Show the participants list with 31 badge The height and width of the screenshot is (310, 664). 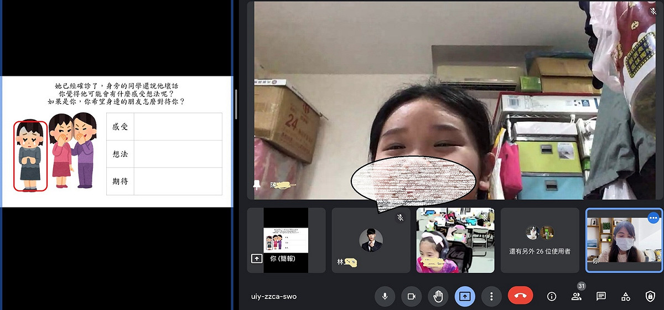[x=577, y=296]
